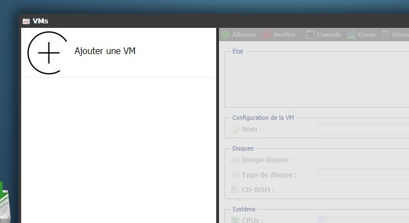Image resolution: width=409 pixels, height=223 pixels.
Task: Open the Écran toolbar item
Action: (x=367, y=35)
